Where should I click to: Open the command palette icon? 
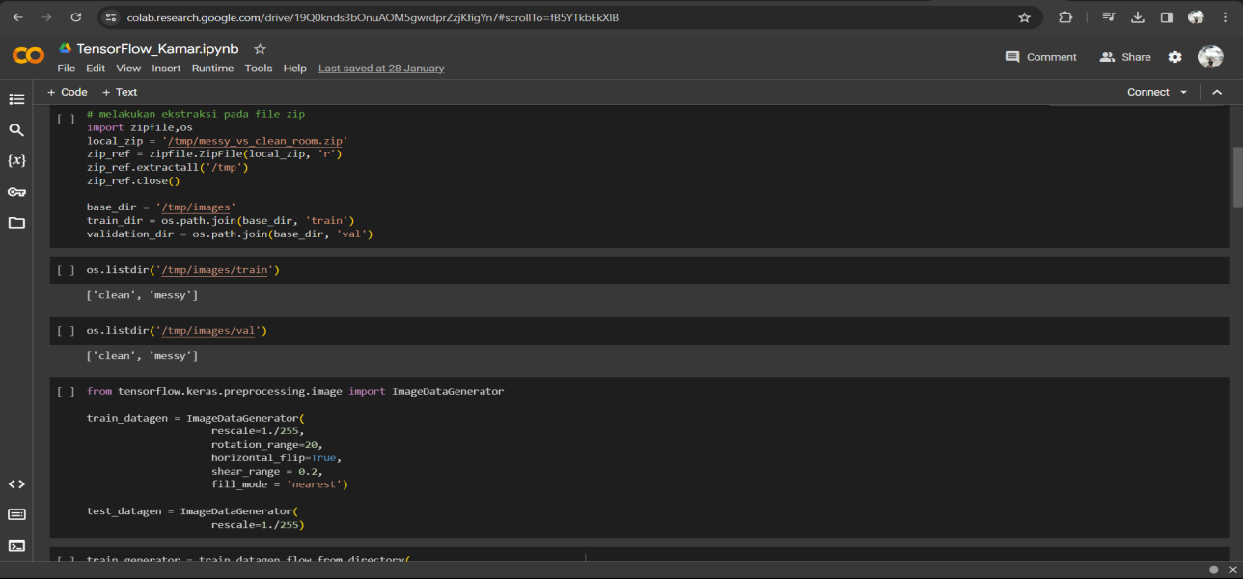coord(16,514)
